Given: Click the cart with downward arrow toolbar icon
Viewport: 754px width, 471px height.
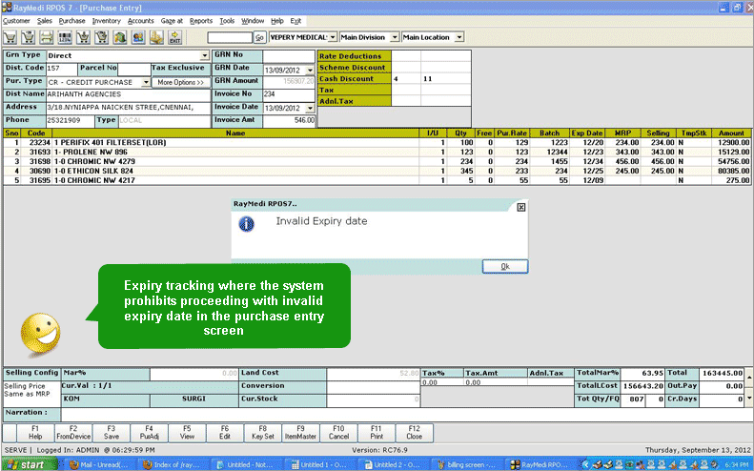Looking at the screenshot, I should point(83,37).
